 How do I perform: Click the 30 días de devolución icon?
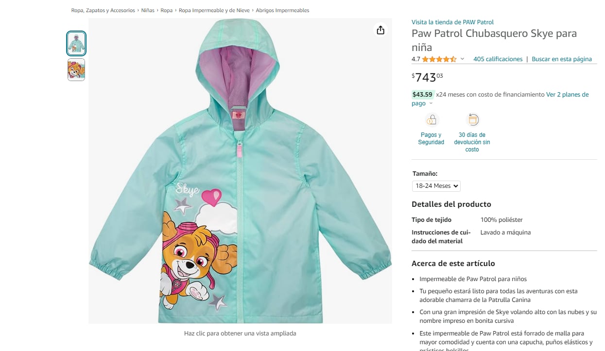click(x=472, y=119)
